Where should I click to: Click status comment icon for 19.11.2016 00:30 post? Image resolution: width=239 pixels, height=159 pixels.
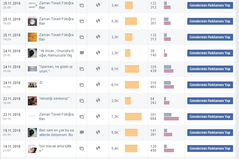click(82, 133)
